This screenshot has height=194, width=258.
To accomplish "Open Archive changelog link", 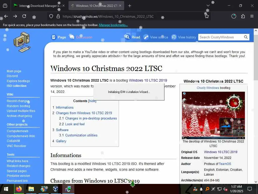I will (x=19, y=116).
